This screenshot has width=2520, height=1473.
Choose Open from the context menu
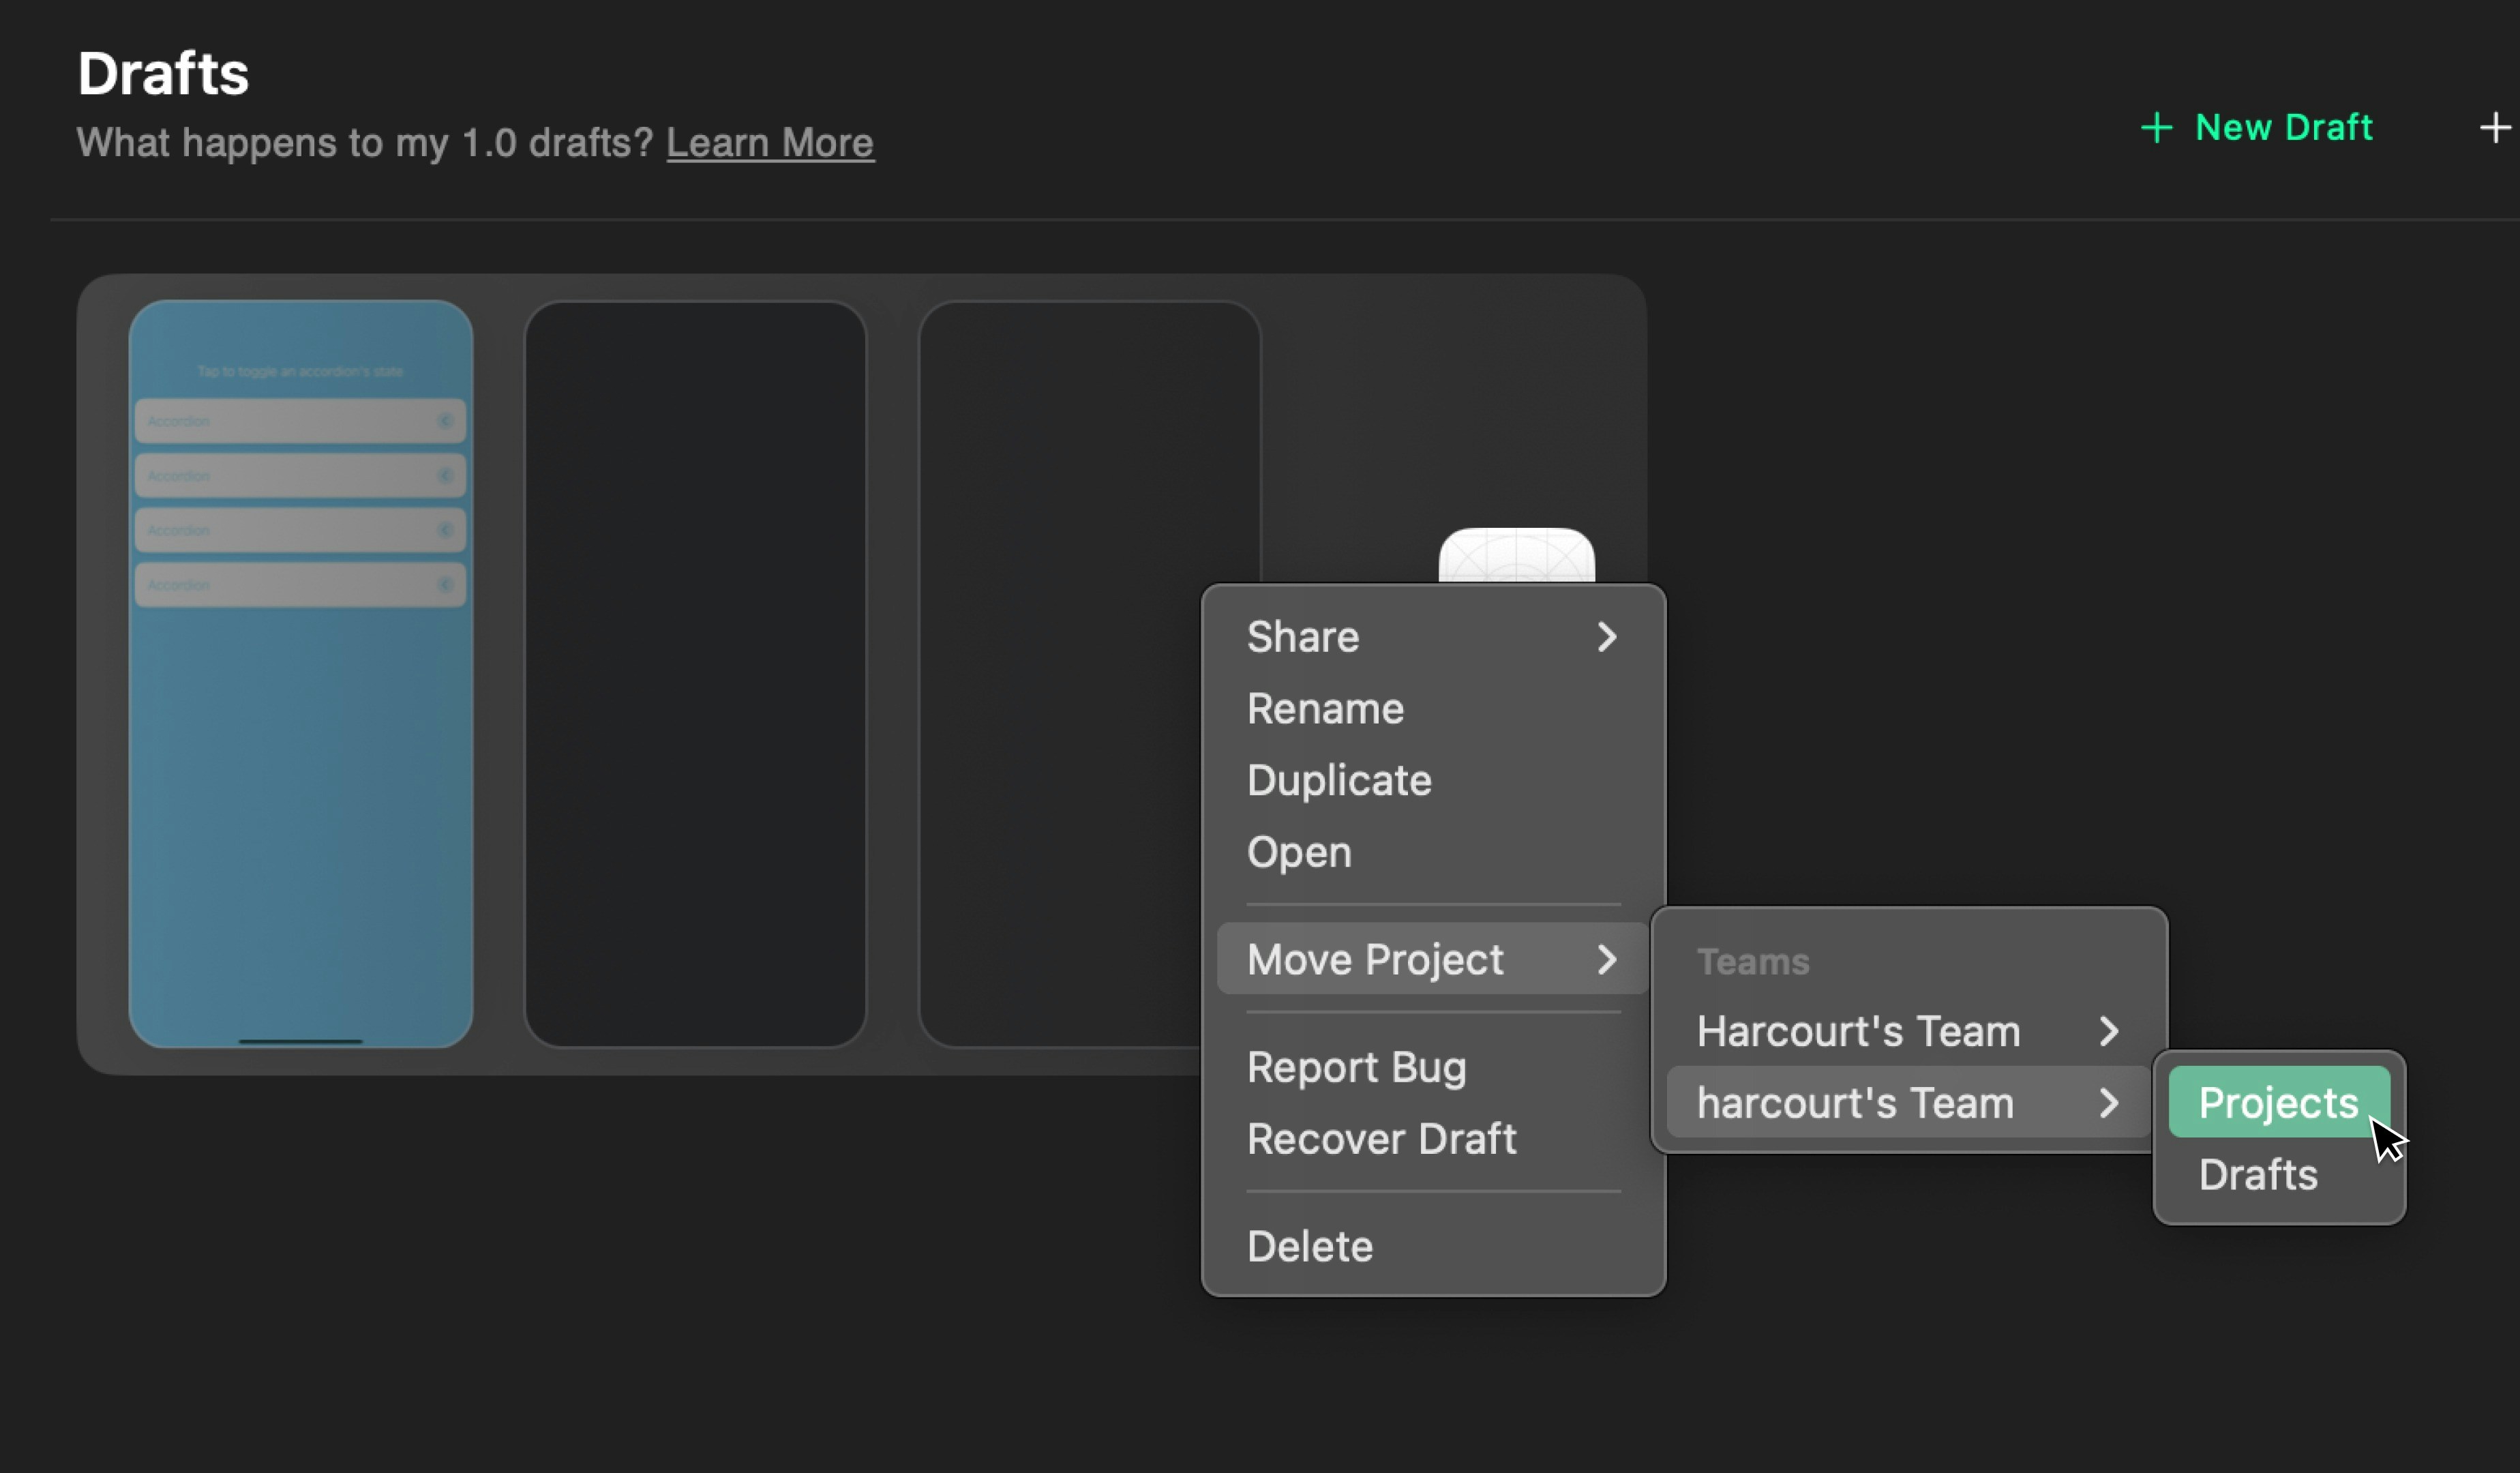pyautogui.click(x=1299, y=852)
